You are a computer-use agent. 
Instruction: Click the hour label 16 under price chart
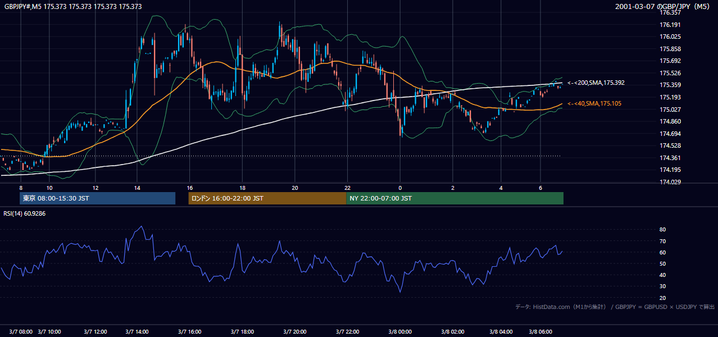[190, 188]
